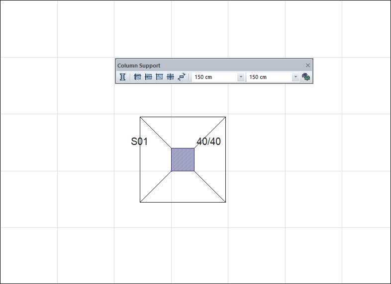Image resolution: width=391 pixels, height=284 pixels.
Task: Select the 40/40 dimension label
Action: [x=208, y=142]
